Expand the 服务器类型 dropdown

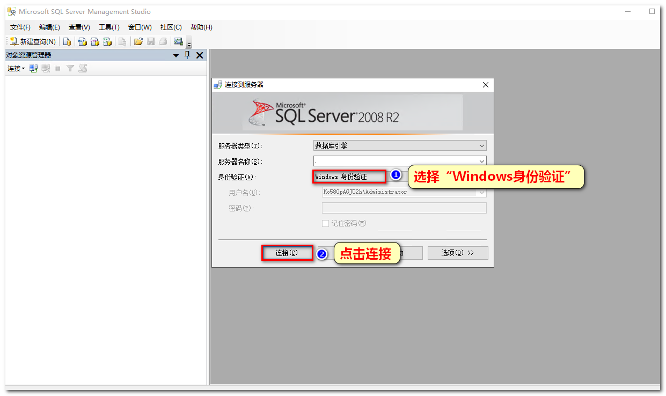point(481,145)
